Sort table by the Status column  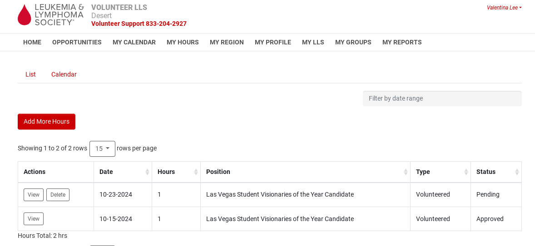[495, 172]
